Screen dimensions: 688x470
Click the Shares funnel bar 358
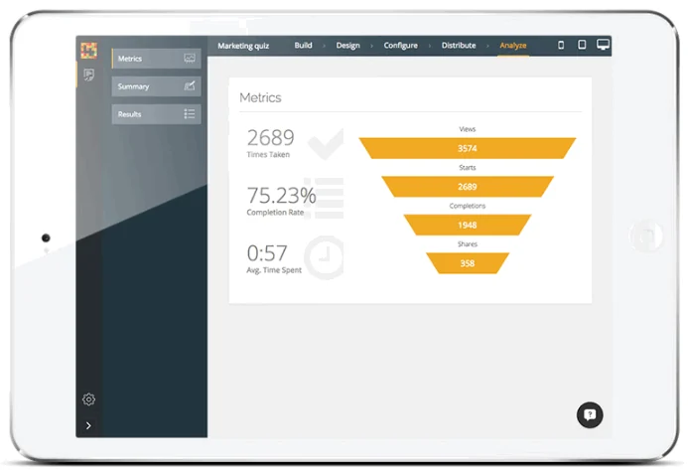click(x=468, y=263)
